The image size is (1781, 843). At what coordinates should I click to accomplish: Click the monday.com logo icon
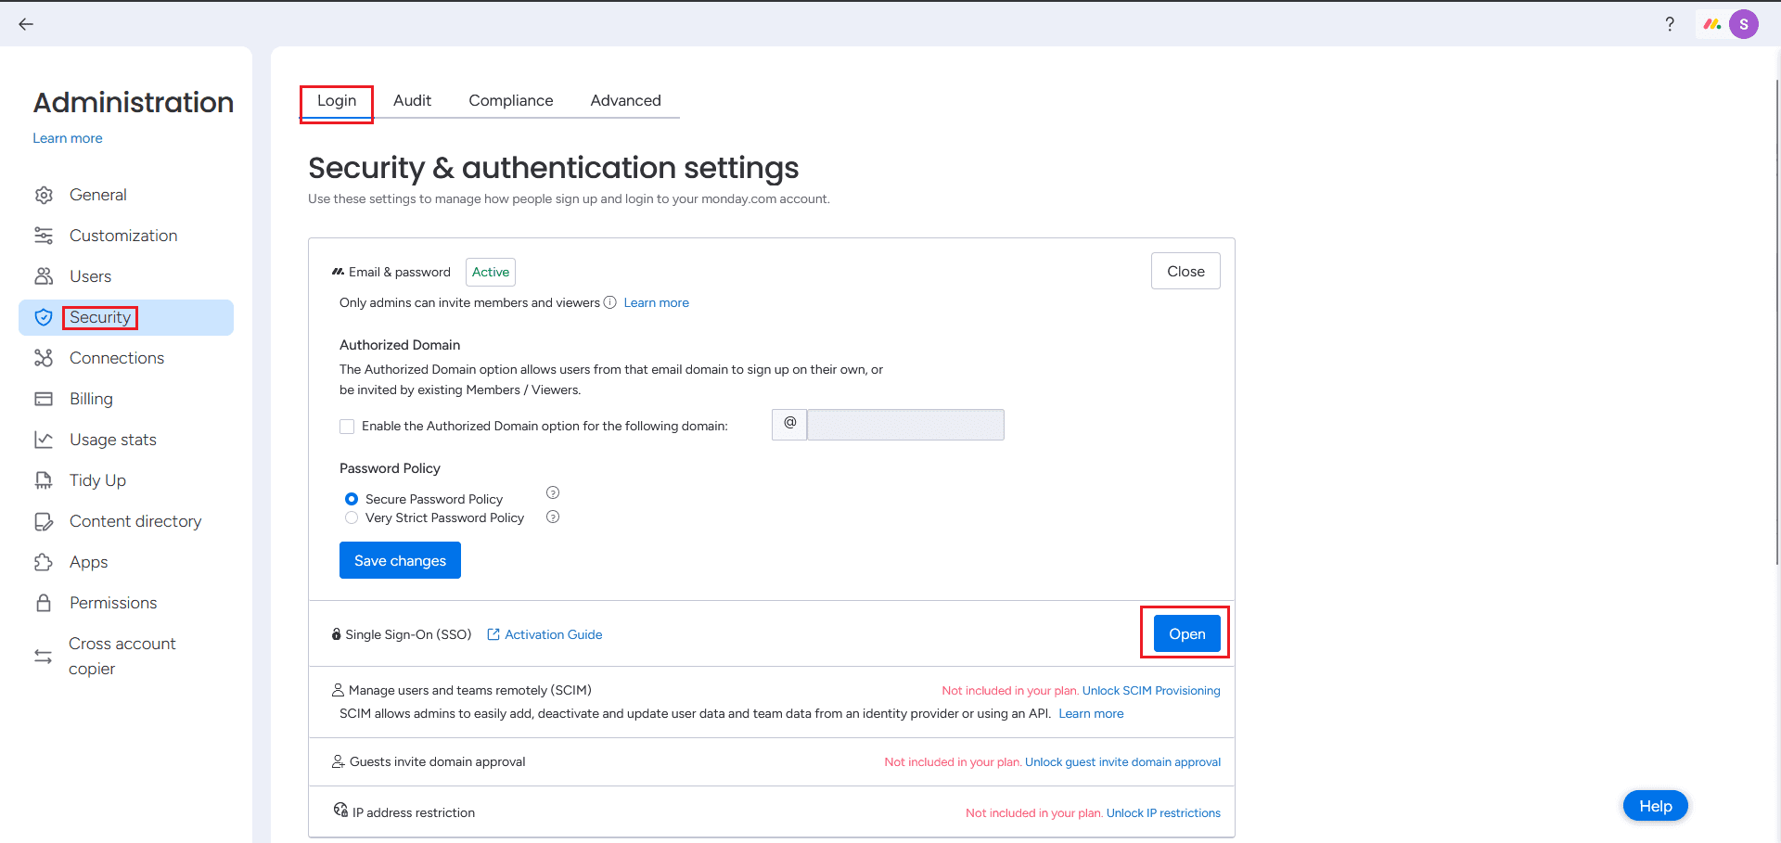coord(1711,24)
